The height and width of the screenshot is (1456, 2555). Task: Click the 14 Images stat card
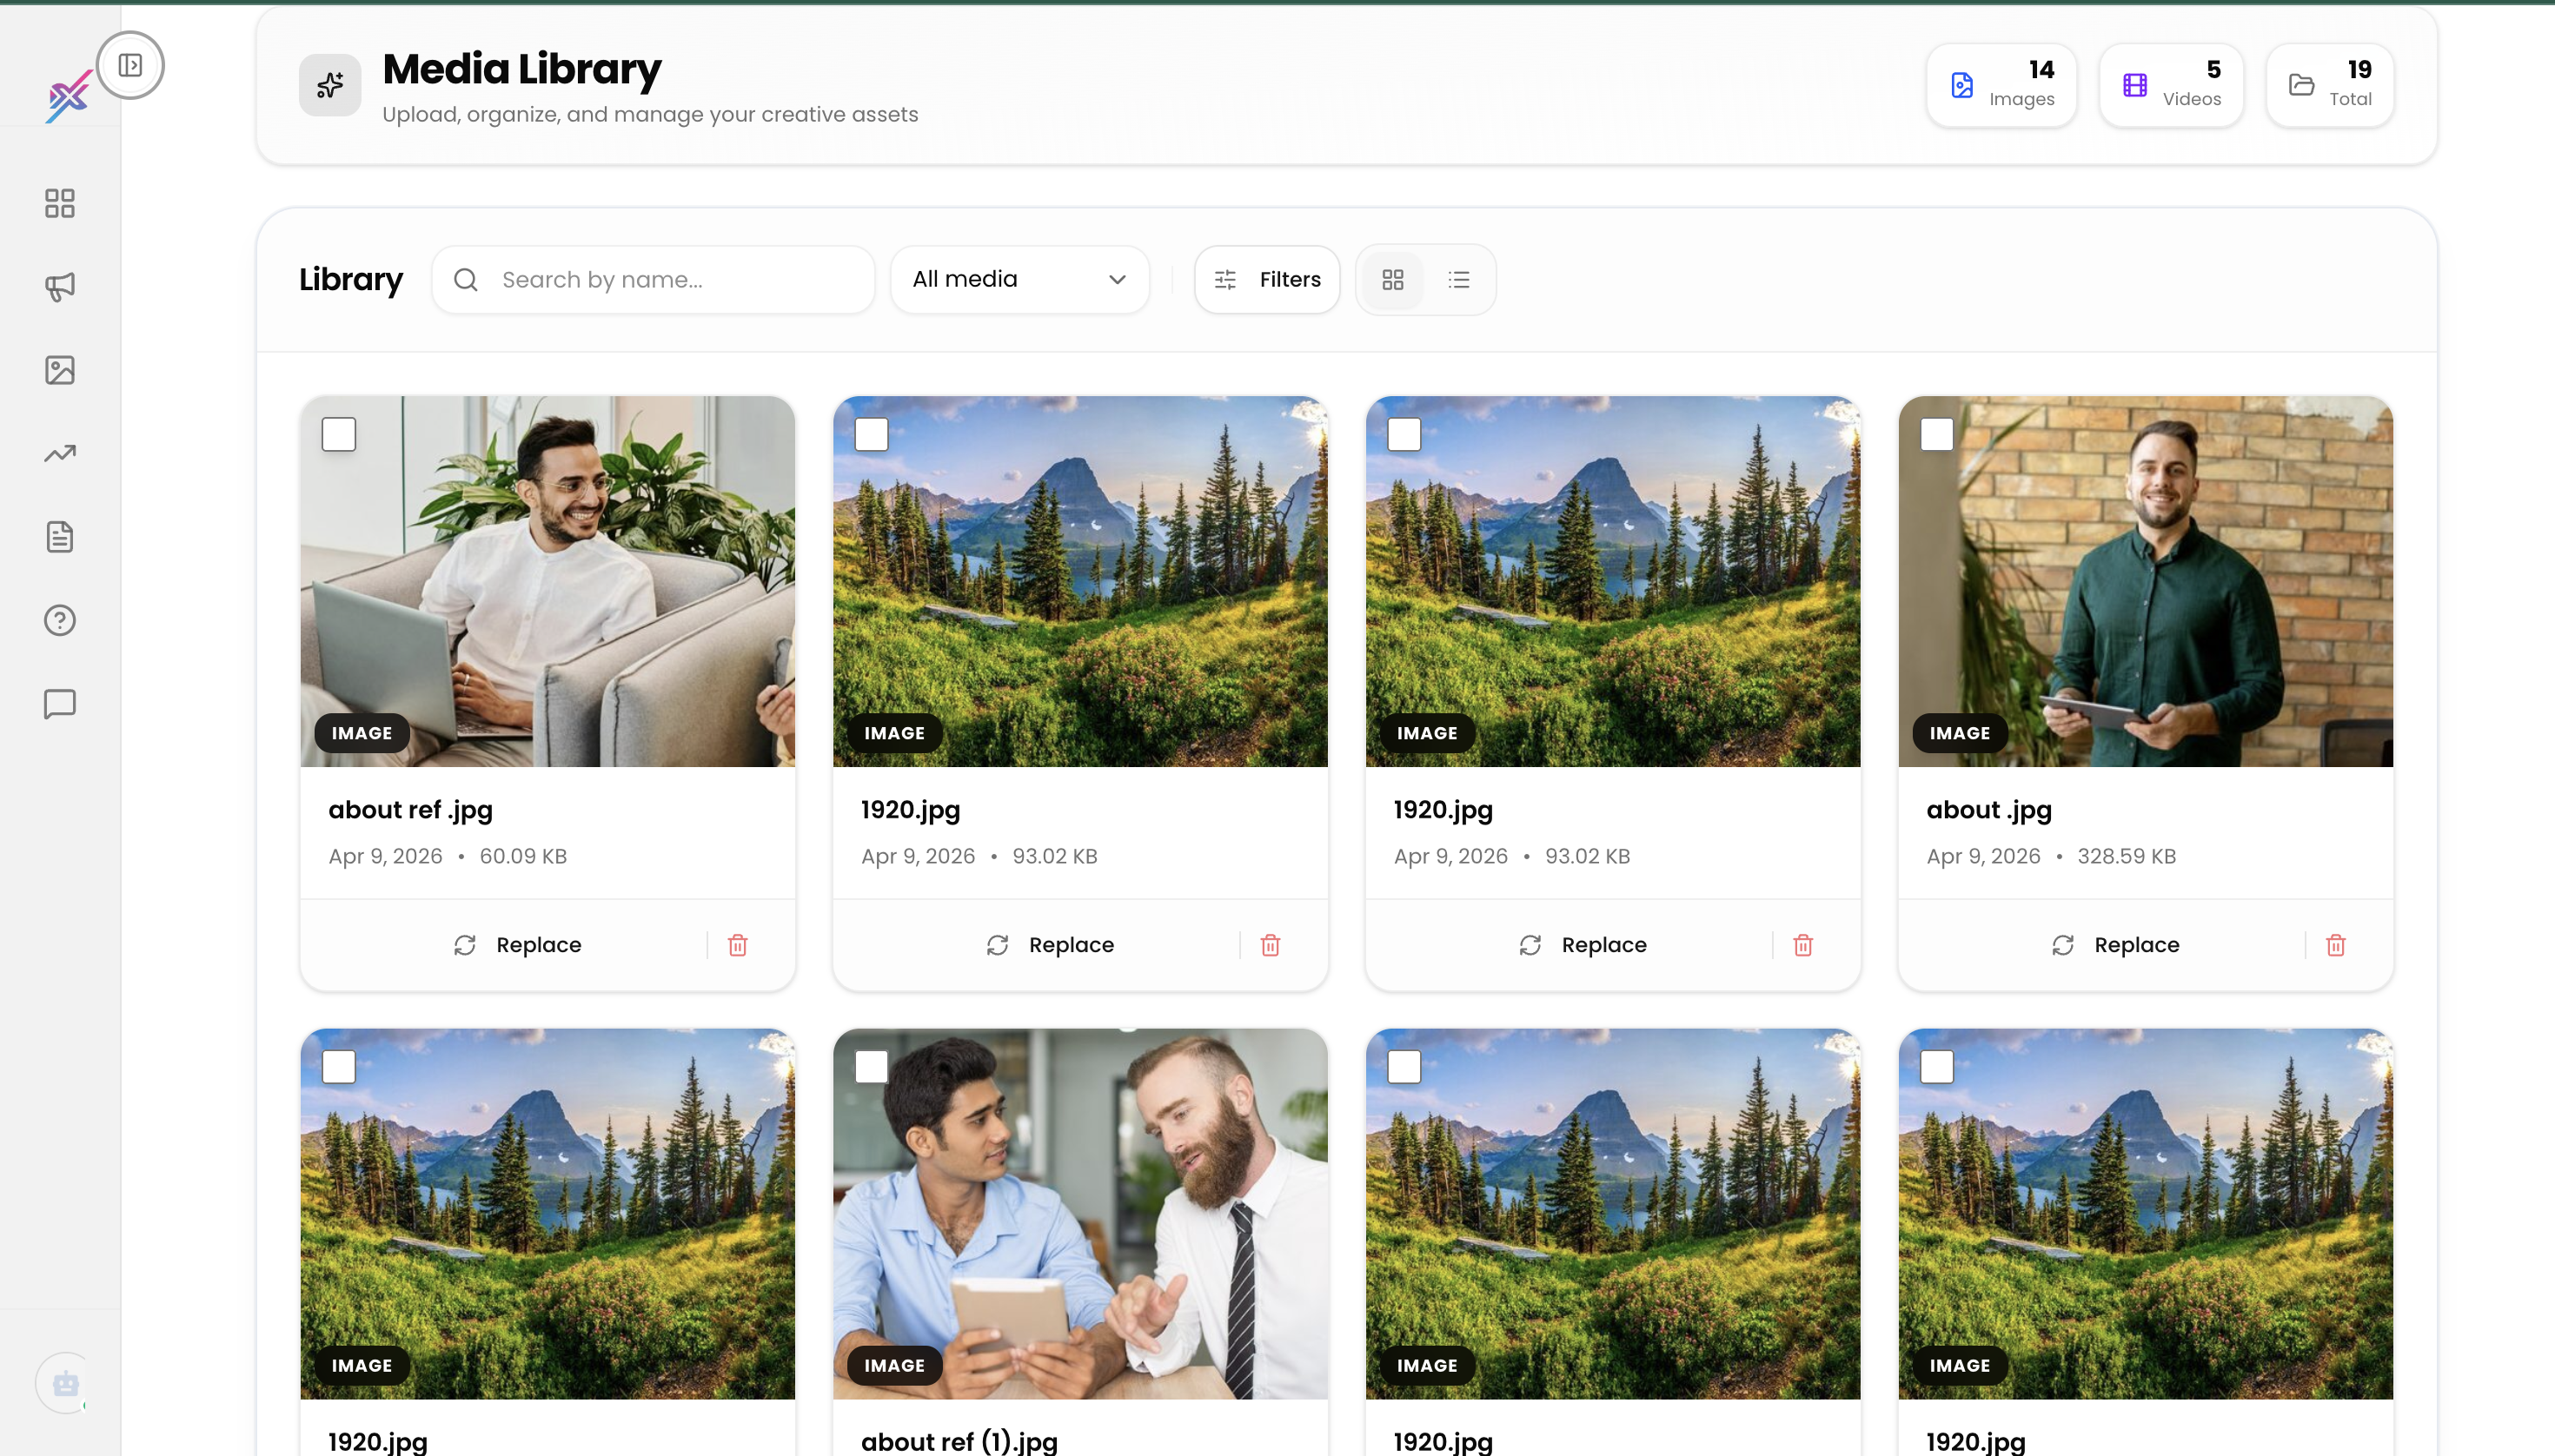click(2001, 85)
